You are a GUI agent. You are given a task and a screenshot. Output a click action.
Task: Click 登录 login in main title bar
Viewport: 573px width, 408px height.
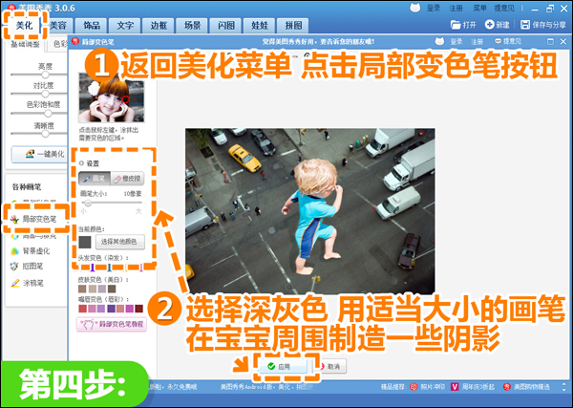[x=434, y=8]
